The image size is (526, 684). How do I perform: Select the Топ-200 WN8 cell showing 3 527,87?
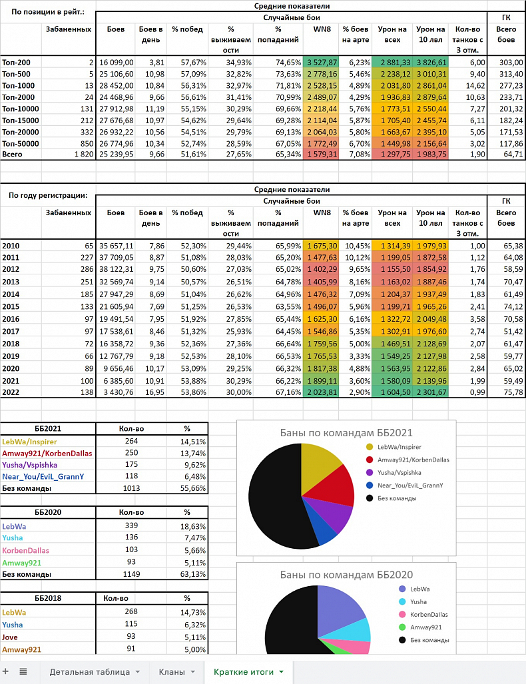coord(323,62)
